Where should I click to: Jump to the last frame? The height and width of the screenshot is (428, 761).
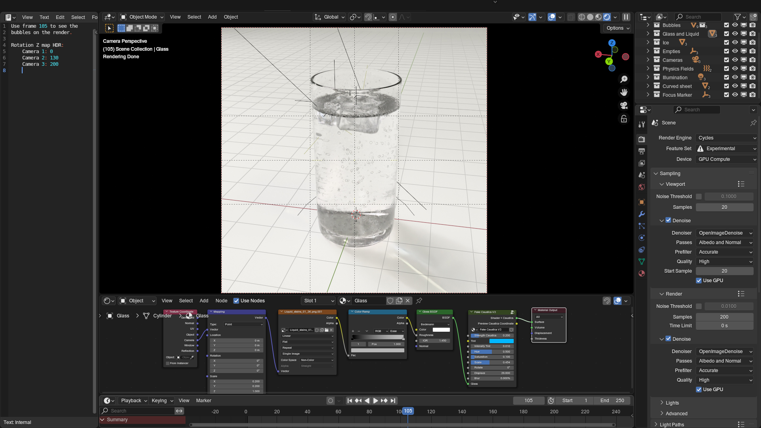(393, 401)
